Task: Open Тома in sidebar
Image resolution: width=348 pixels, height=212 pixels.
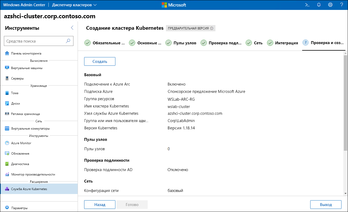Action: coord(39,93)
